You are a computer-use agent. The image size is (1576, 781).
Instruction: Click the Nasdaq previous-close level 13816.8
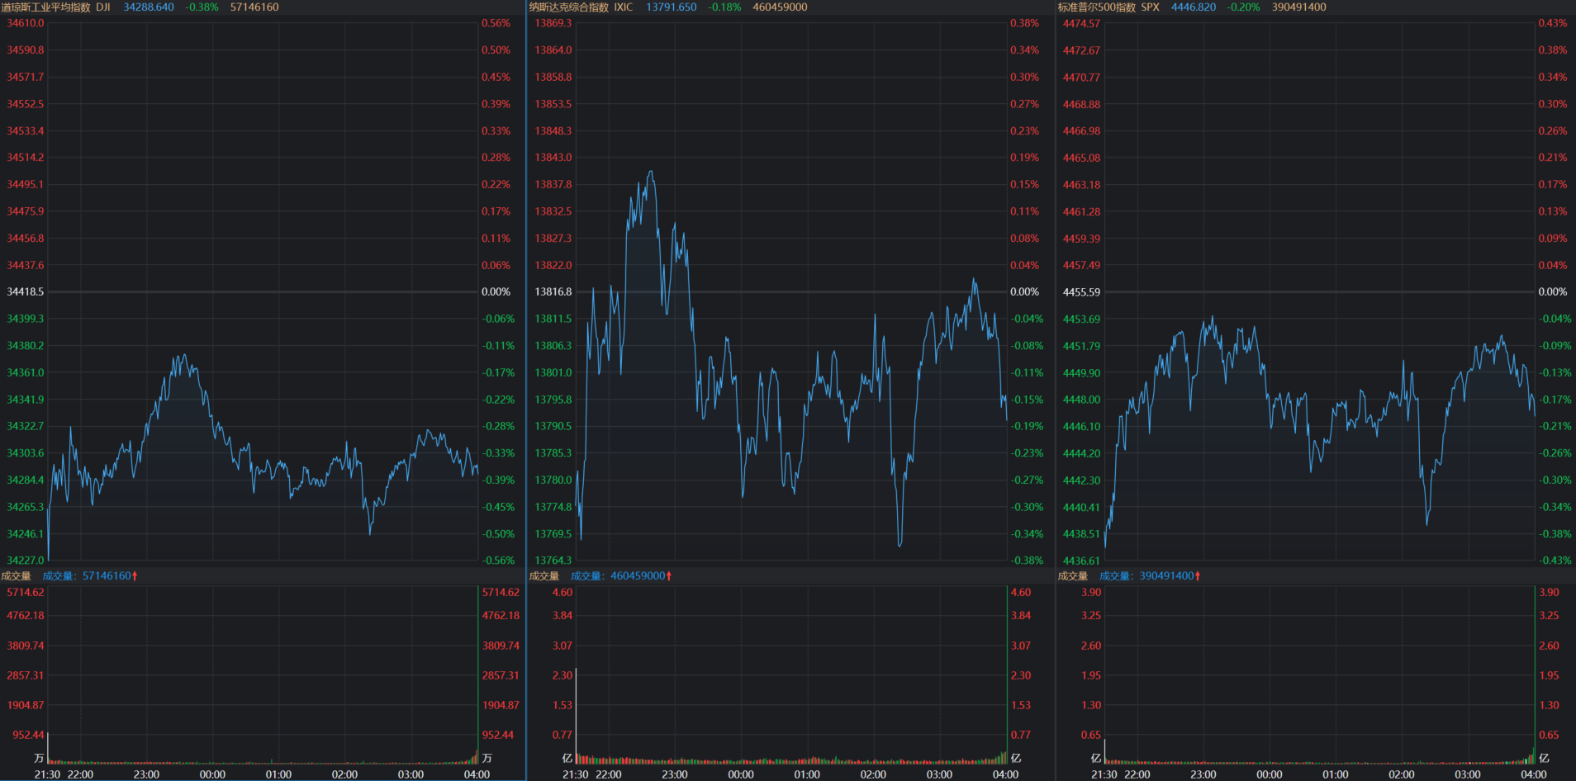pyautogui.click(x=553, y=291)
